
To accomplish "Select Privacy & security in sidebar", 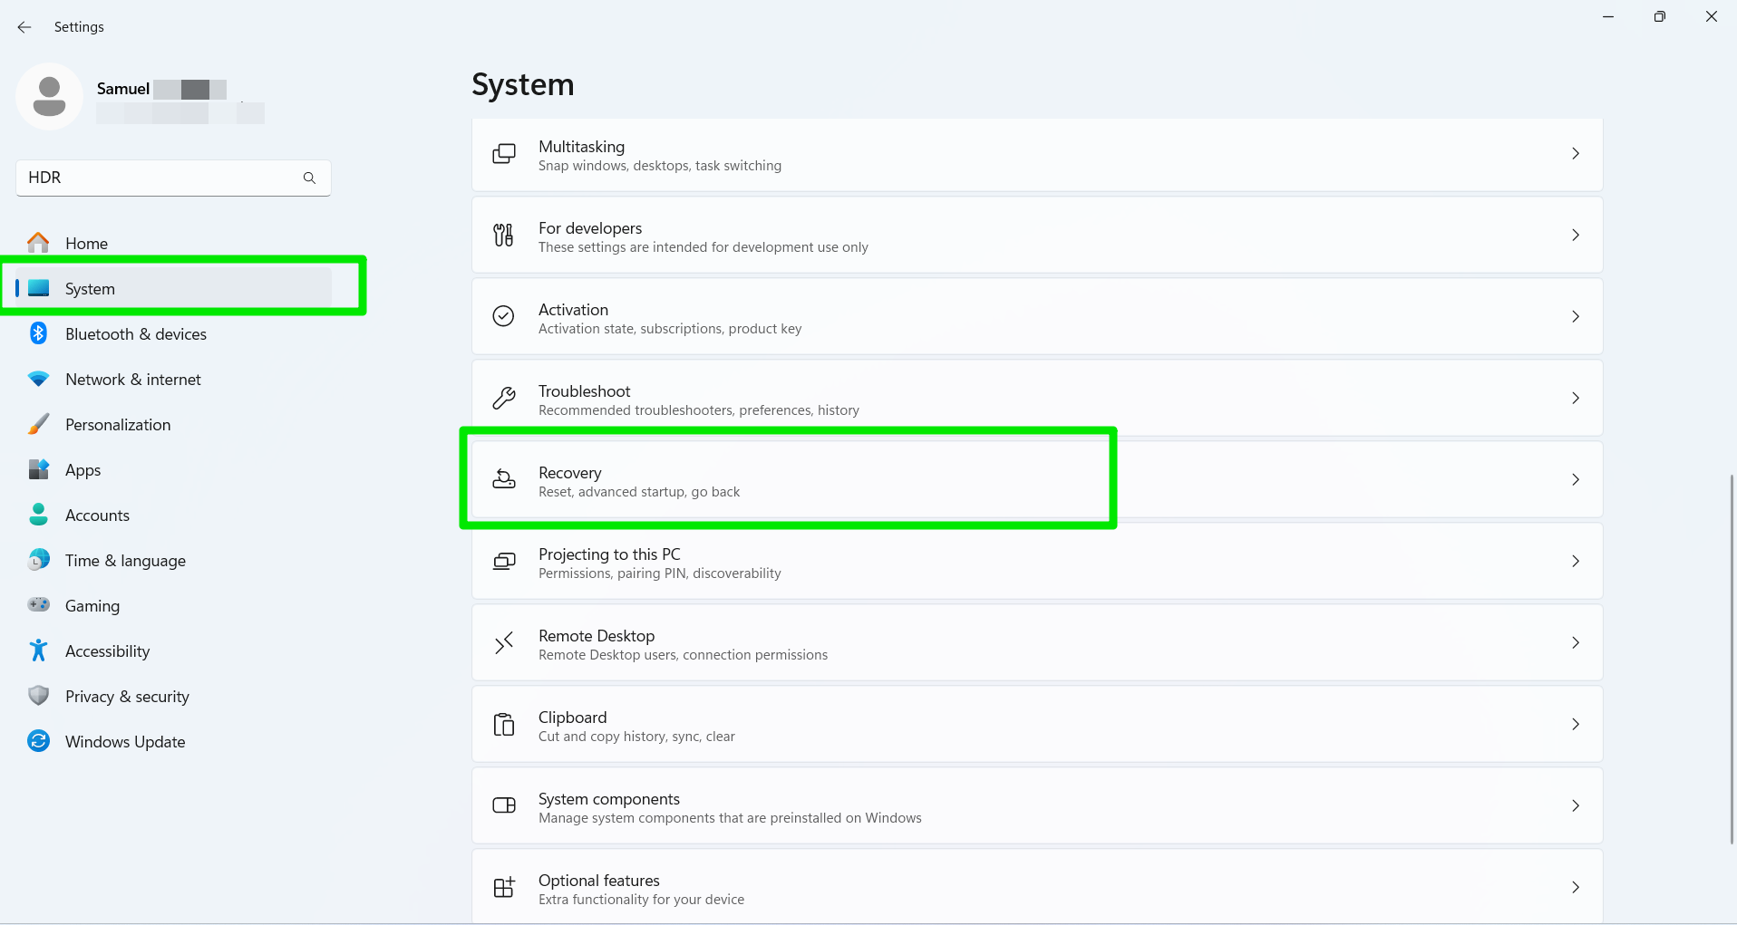I will coord(127,697).
